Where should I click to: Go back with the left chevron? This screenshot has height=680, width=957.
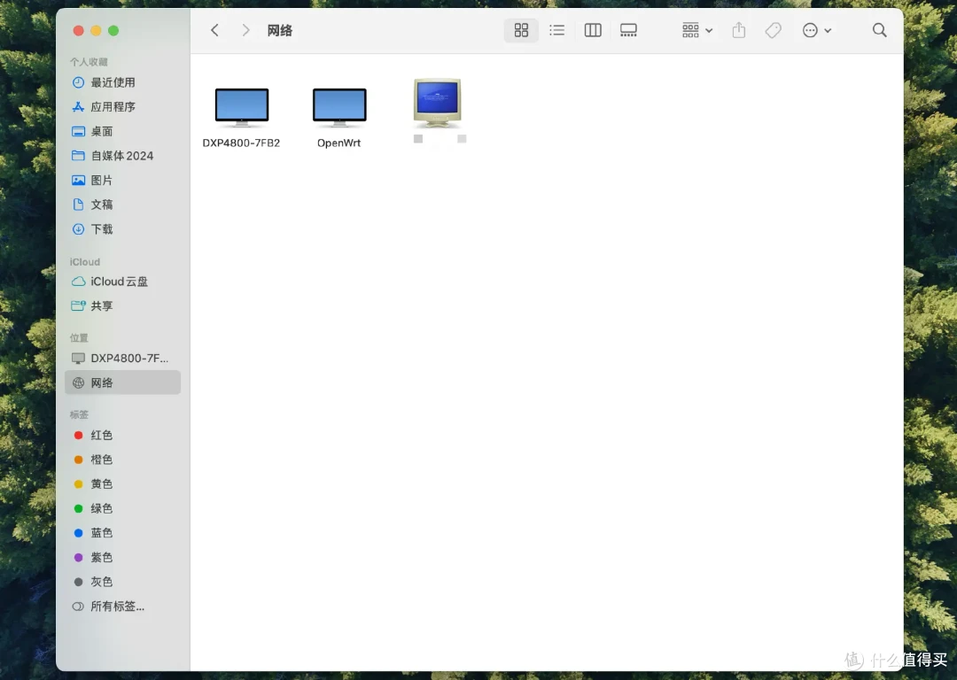pyautogui.click(x=214, y=30)
